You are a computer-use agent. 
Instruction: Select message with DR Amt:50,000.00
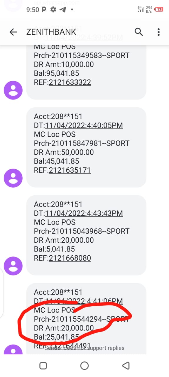coord(86,147)
